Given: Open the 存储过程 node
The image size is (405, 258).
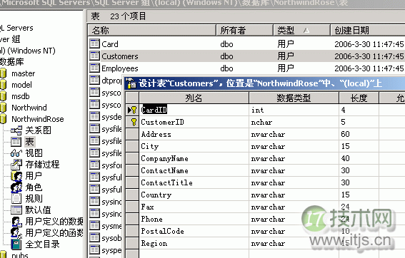Looking at the screenshot, I should click(42, 165).
